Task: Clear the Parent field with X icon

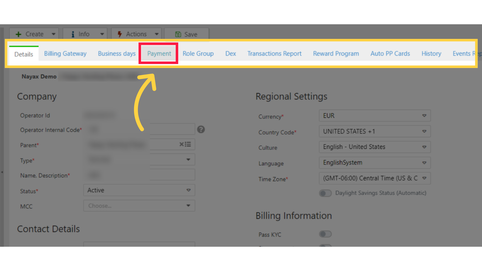Action: (x=182, y=144)
